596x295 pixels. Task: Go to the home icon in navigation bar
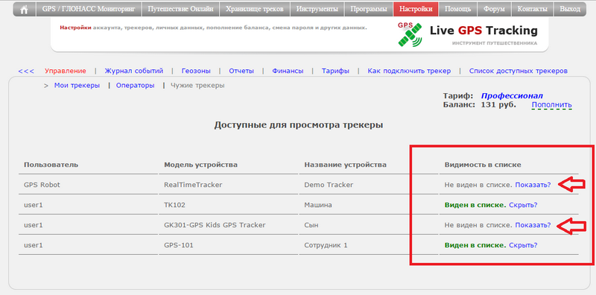24,9
